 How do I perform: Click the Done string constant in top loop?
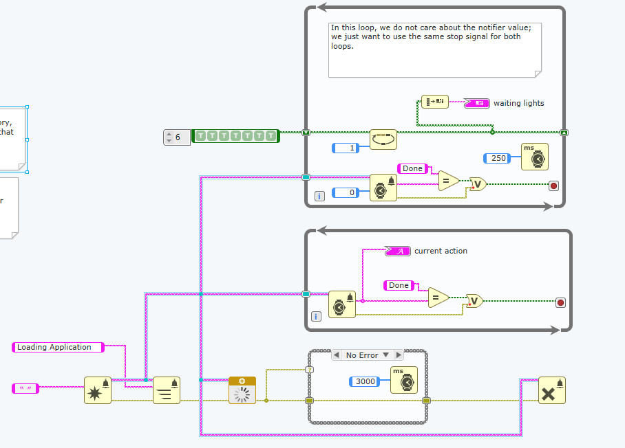coord(412,168)
